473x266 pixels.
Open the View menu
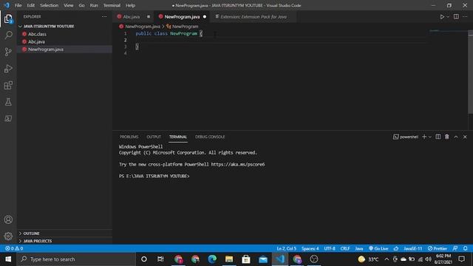pyautogui.click(x=69, y=5)
